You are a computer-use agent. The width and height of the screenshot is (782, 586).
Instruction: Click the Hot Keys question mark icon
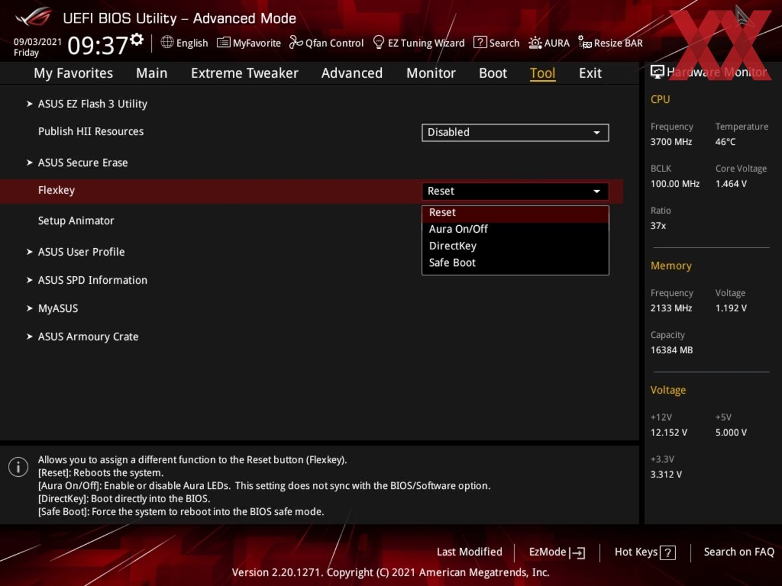668,553
